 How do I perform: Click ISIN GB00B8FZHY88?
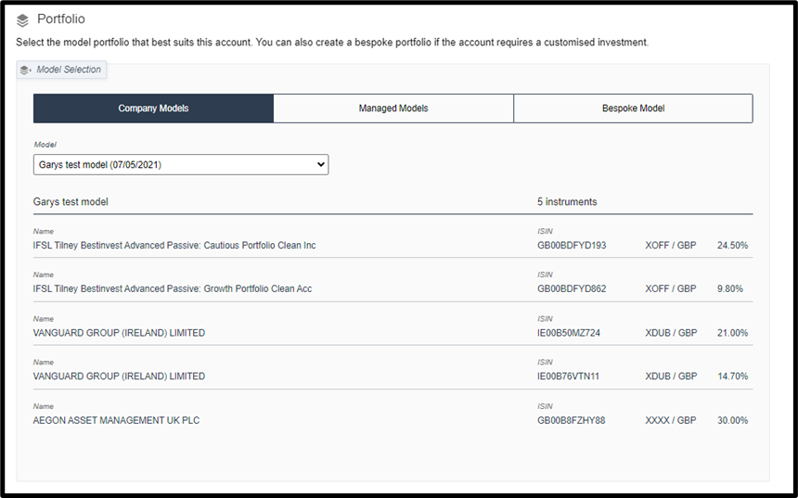pyautogui.click(x=572, y=421)
